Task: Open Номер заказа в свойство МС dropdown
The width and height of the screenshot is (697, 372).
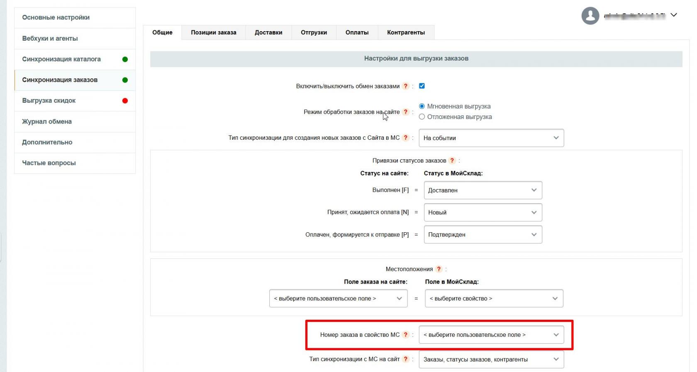Action: point(491,335)
